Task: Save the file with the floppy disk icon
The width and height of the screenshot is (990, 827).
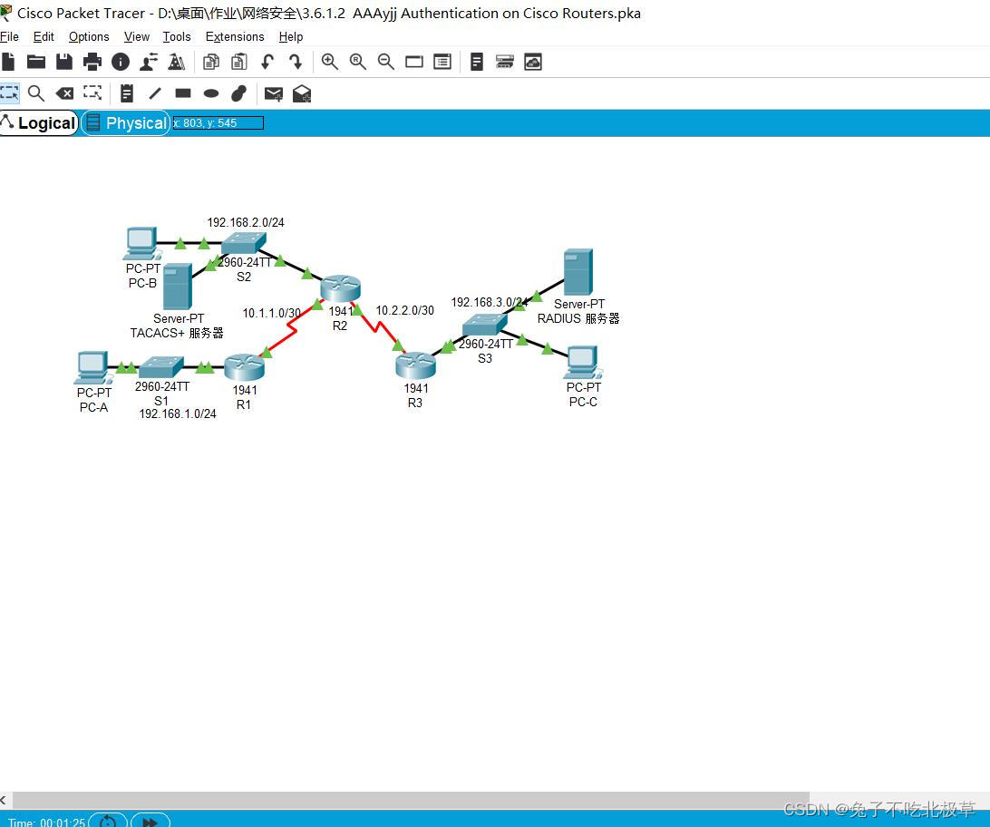Action: pyautogui.click(x=64, y=62)
